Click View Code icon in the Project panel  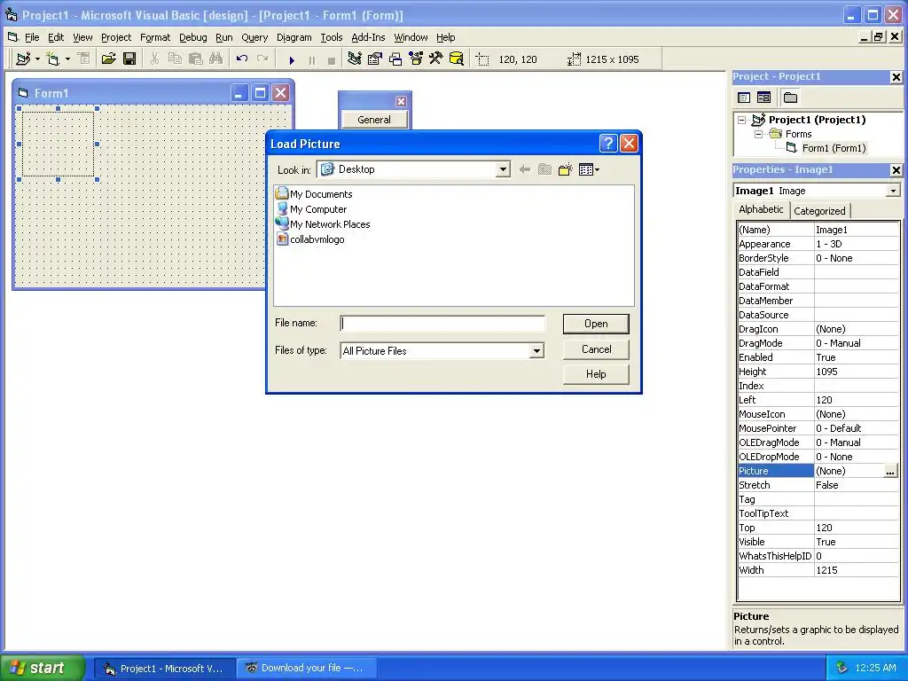click(x=744, y=98)
